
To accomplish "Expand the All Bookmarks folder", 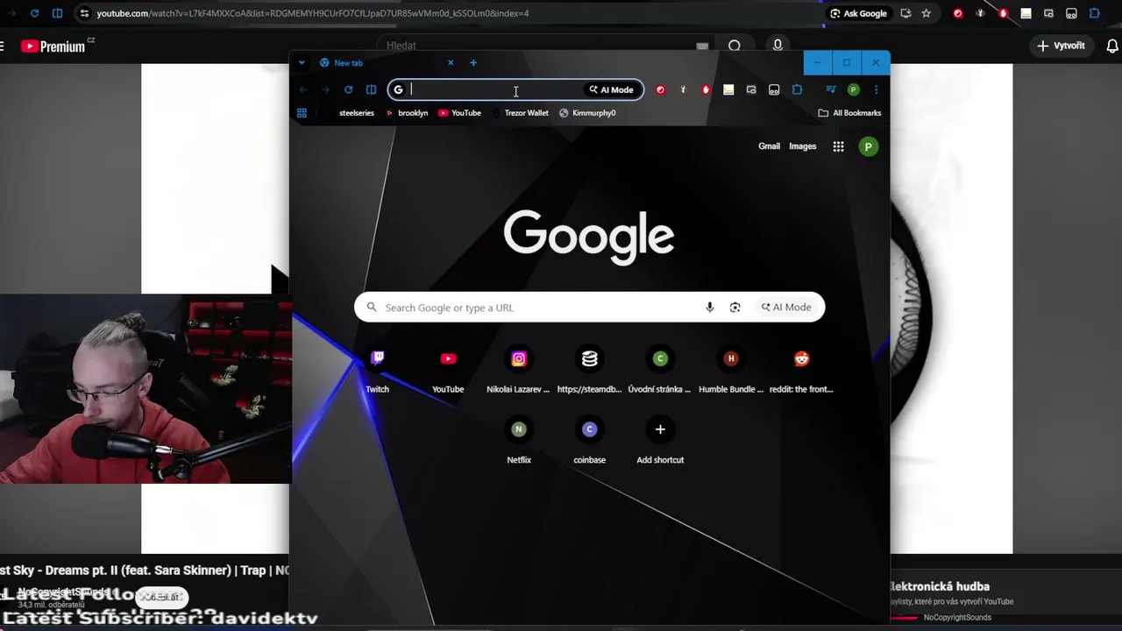I will coord(849,113).
